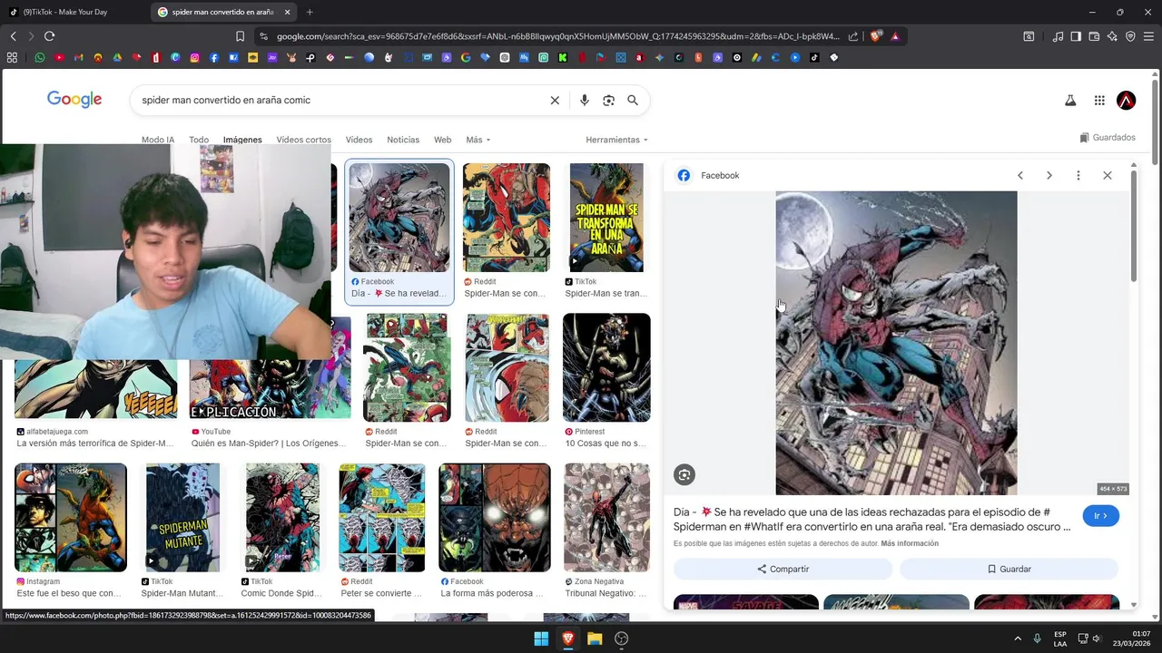Search by image using Google Lens icon
1162x653 pixels.
pyautogui.click(x=608, y=101)
